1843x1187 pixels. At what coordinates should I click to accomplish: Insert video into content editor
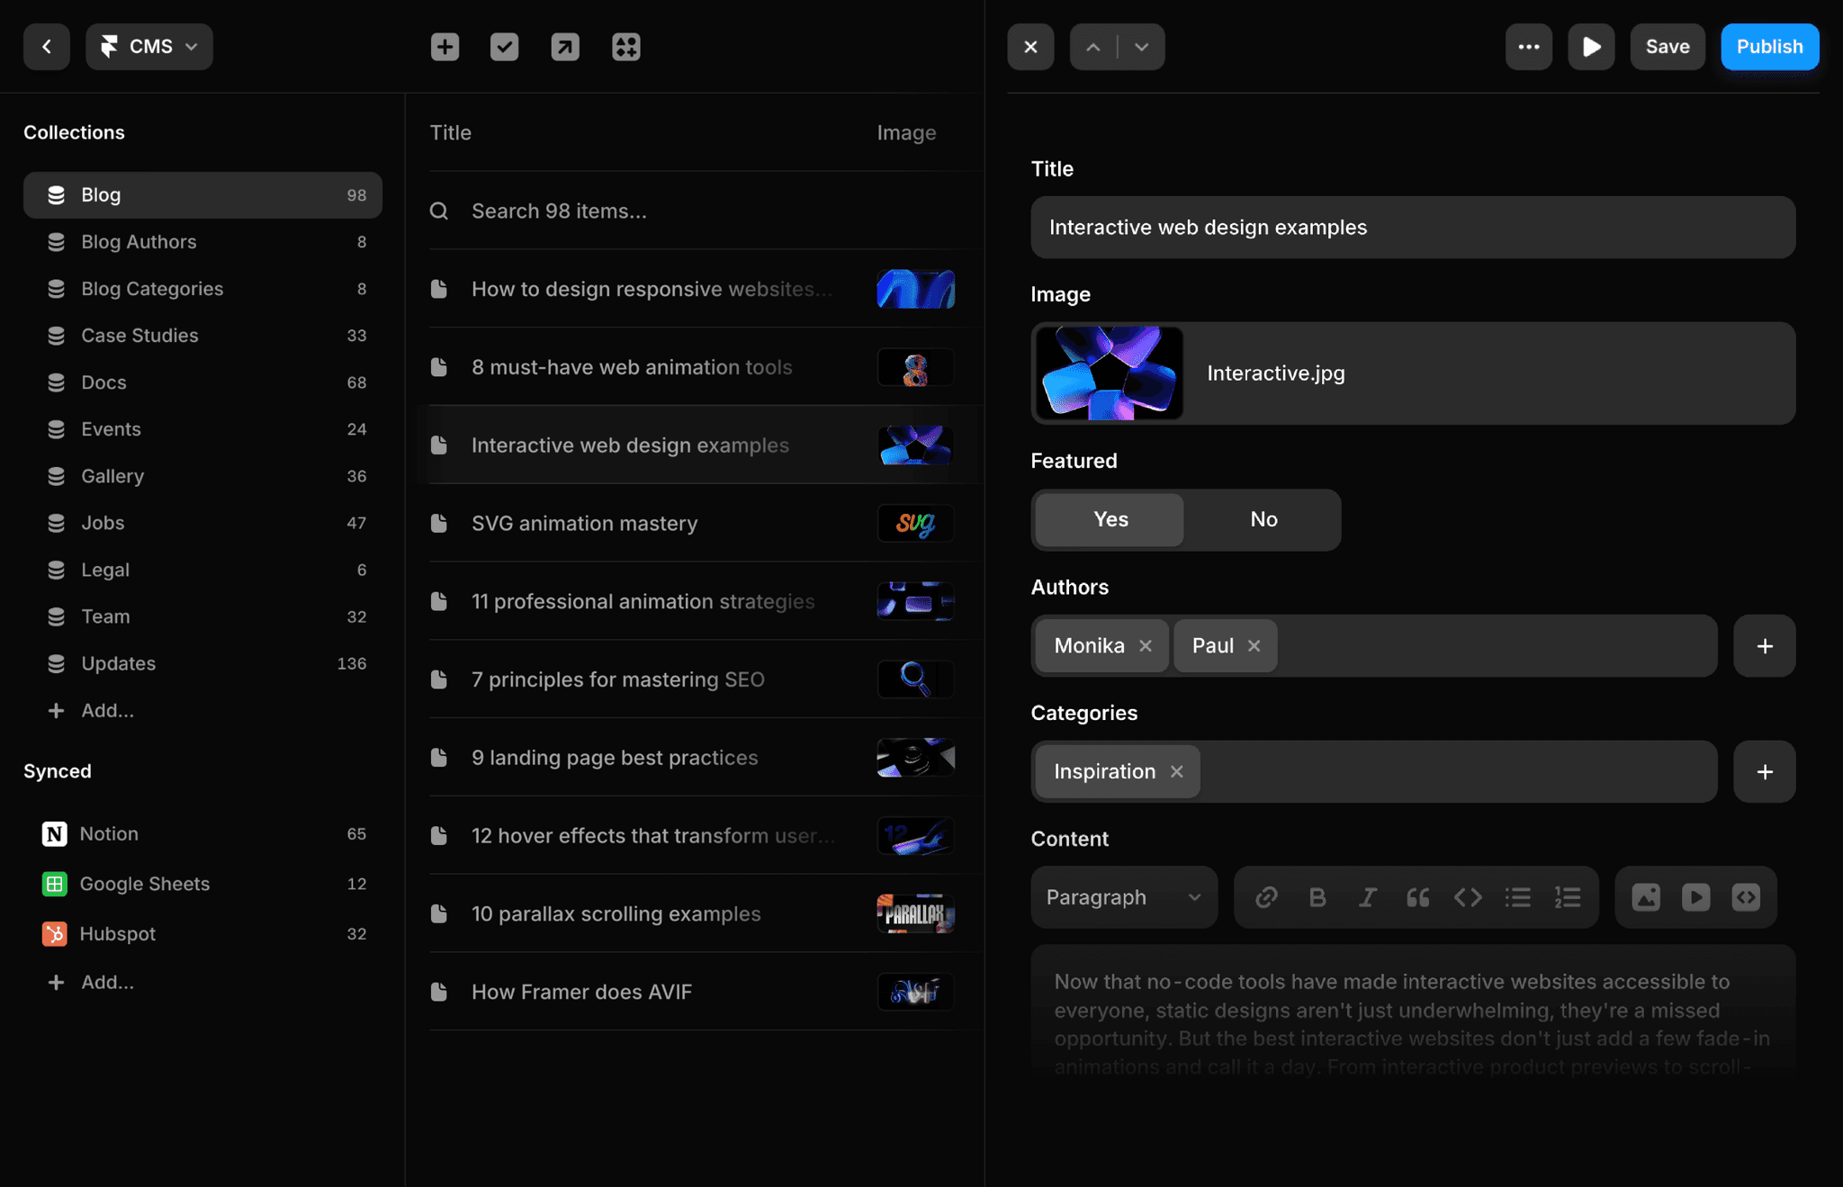(x=1695, y=897)
